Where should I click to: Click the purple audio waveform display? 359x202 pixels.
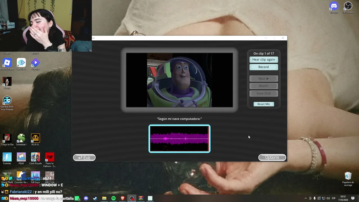click(x=179, y=139)
